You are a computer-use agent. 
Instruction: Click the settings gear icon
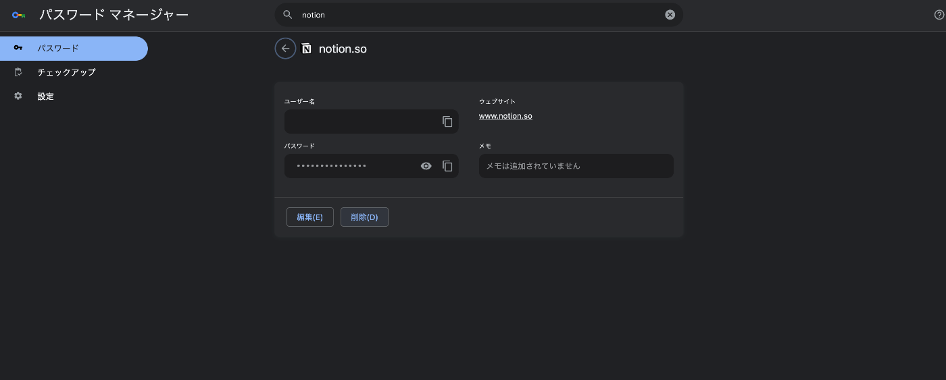[18, 97]
